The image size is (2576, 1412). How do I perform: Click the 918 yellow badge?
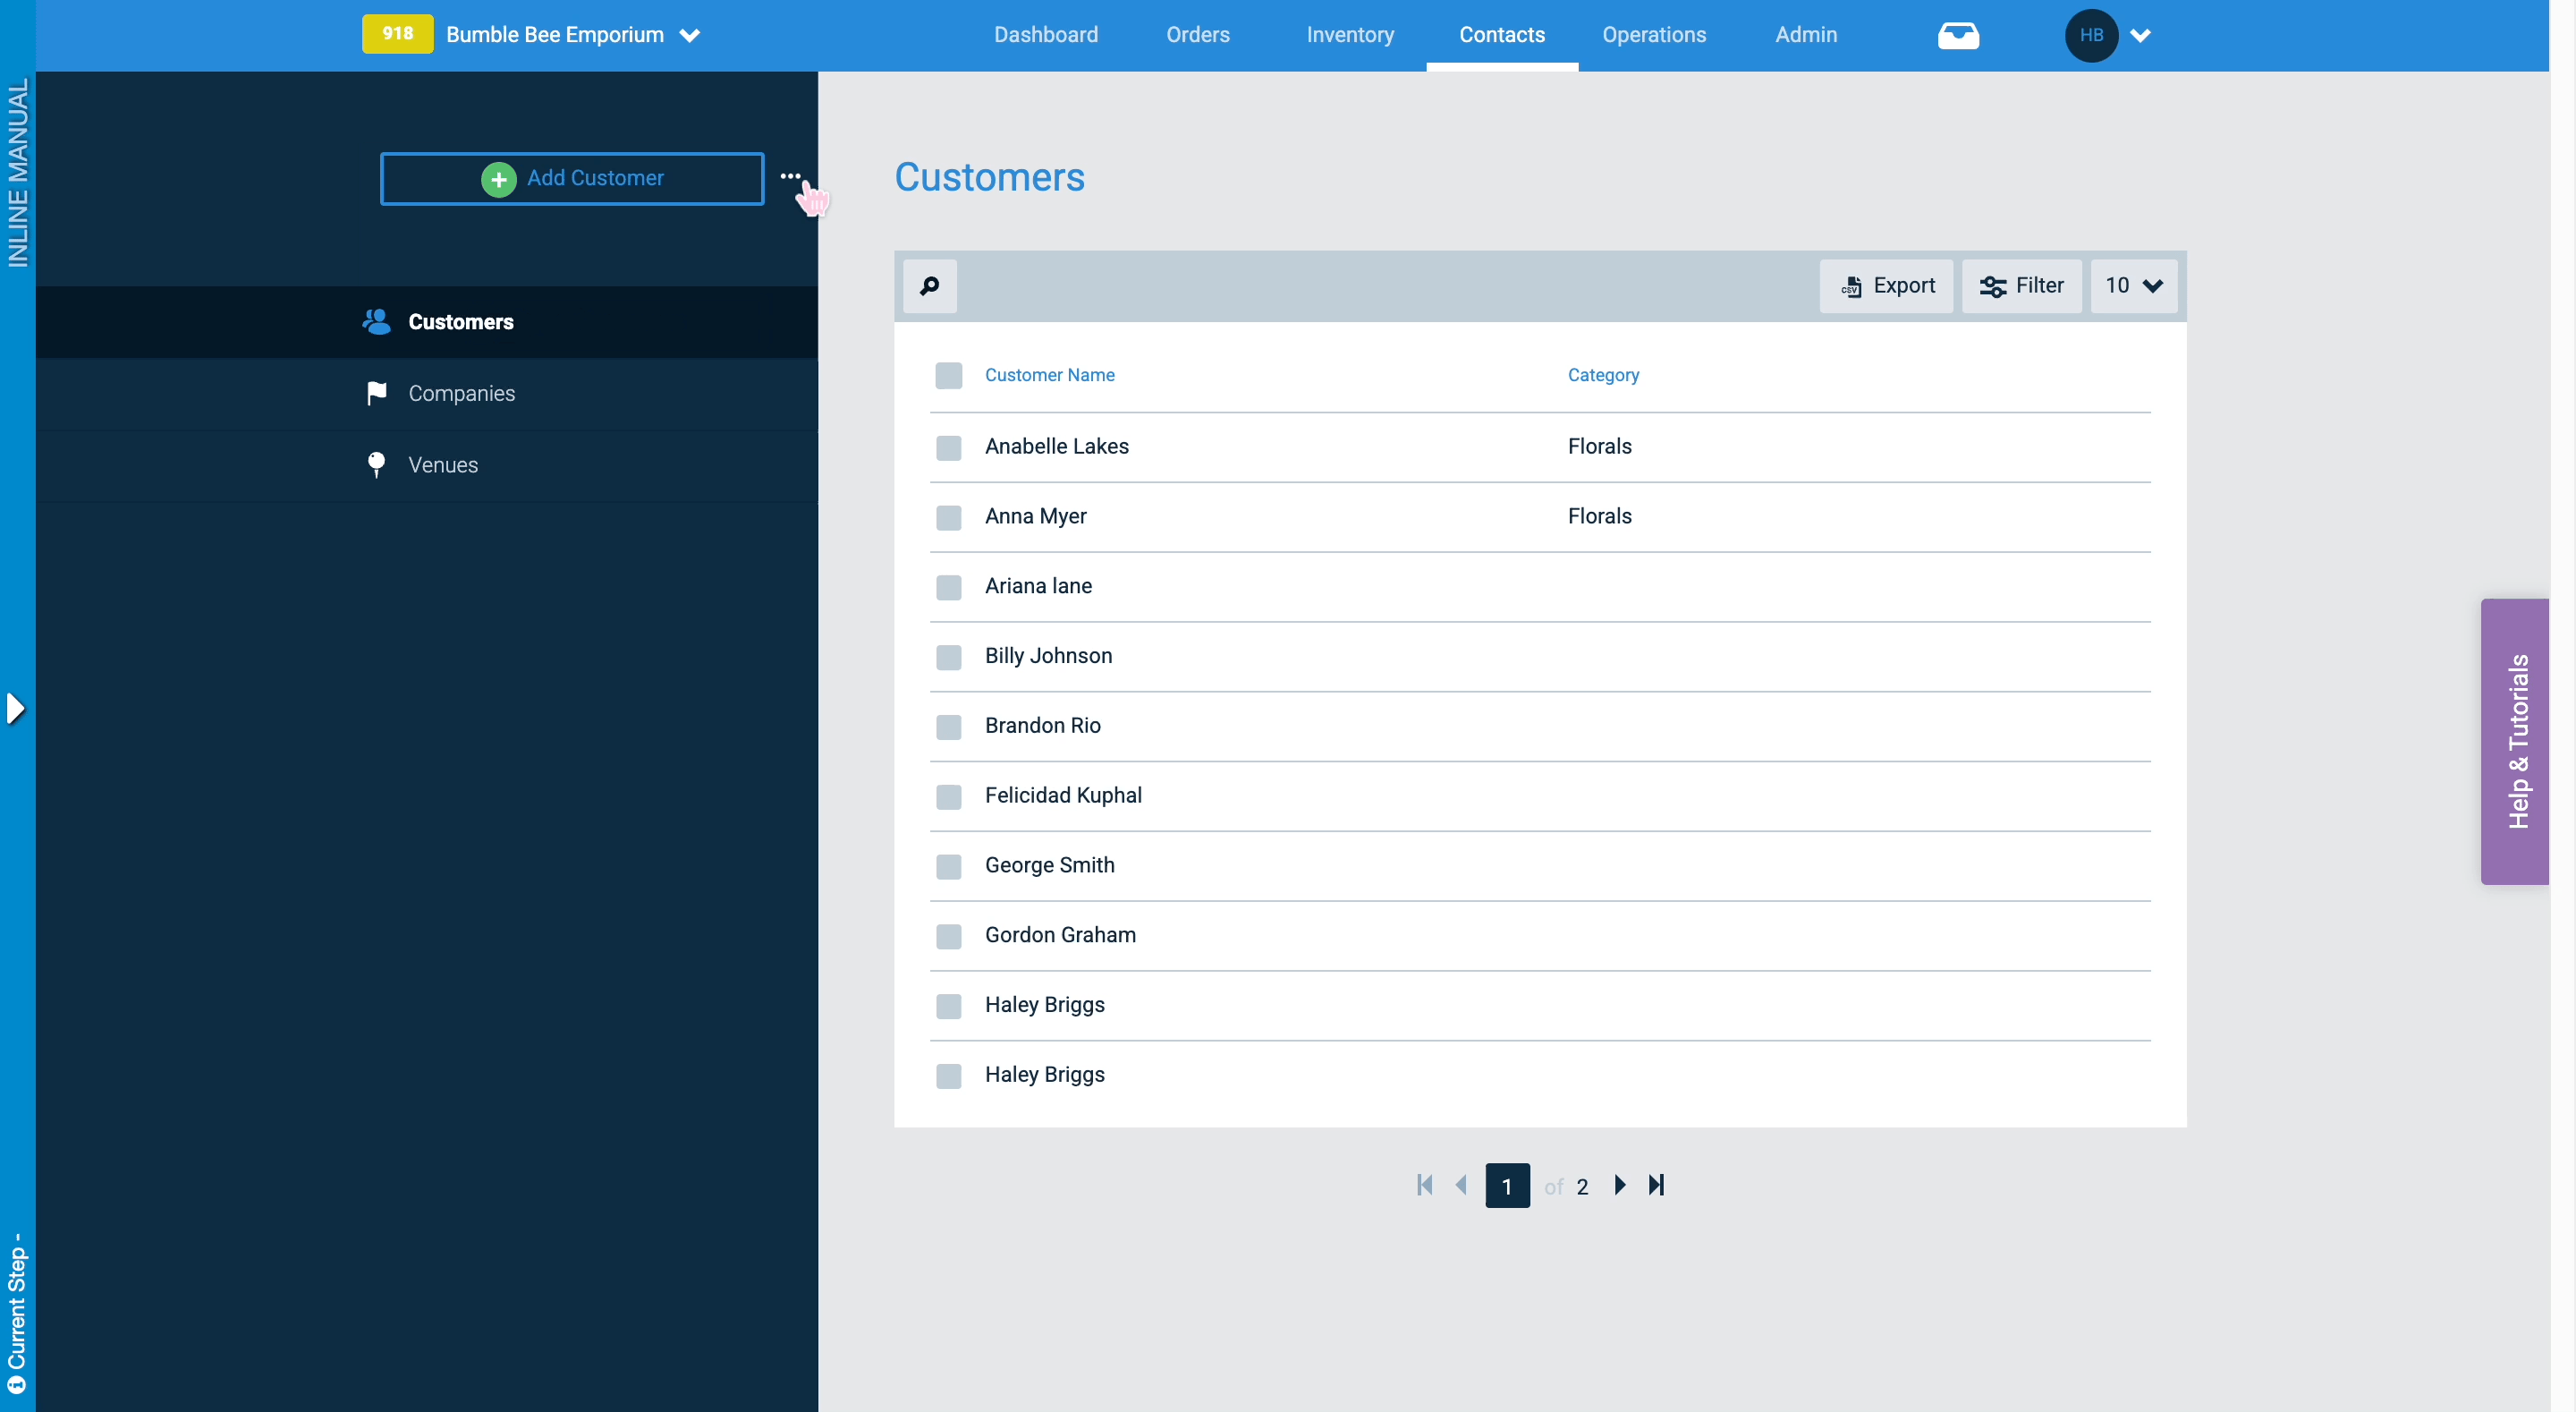click(x=397, y=34)
